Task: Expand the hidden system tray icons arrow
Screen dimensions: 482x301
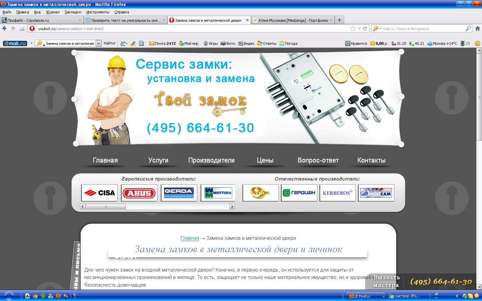Action: [x=457, y=296]
